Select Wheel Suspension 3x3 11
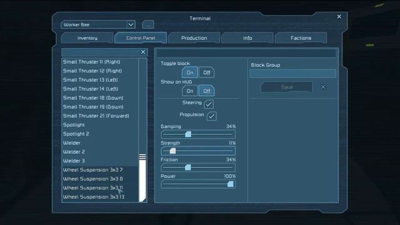Screen dimensions: 400x225 coord(100,187)
